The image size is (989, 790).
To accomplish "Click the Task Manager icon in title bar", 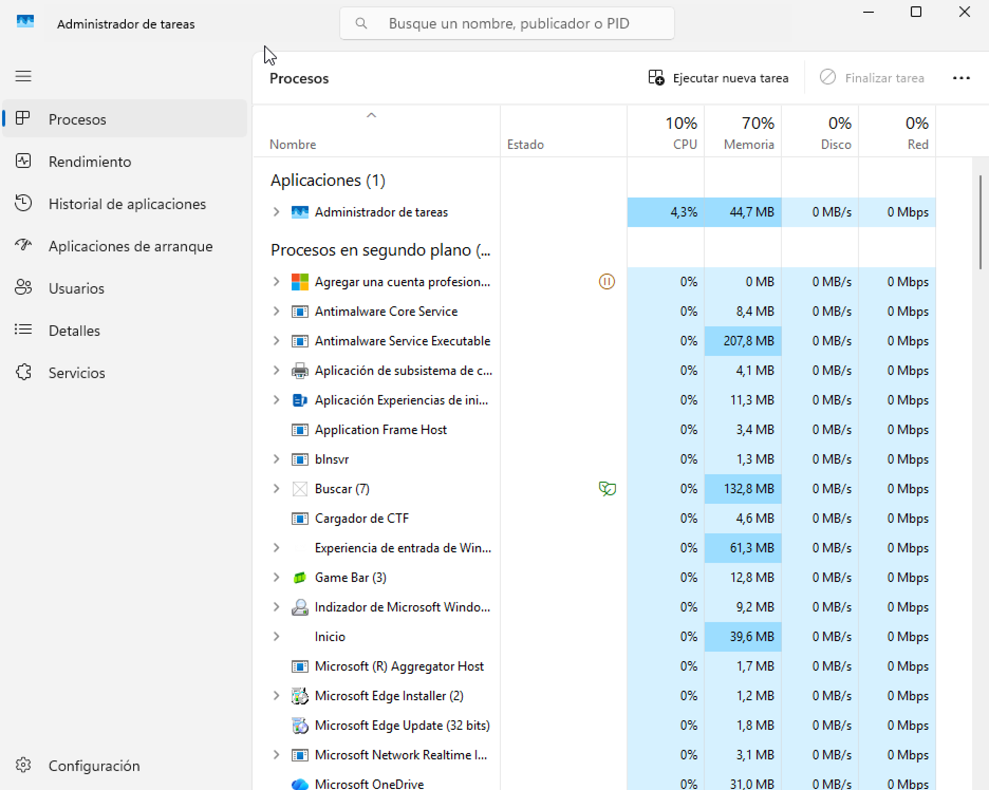I will (25, 22).
